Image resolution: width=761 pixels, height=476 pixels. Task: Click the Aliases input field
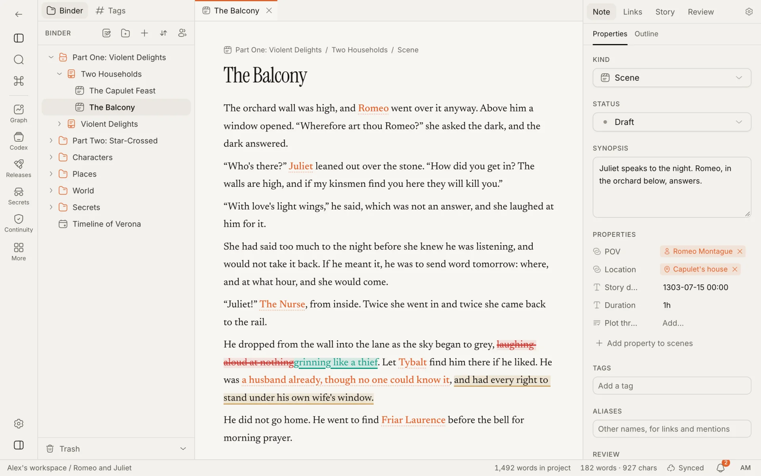point(672,429)
